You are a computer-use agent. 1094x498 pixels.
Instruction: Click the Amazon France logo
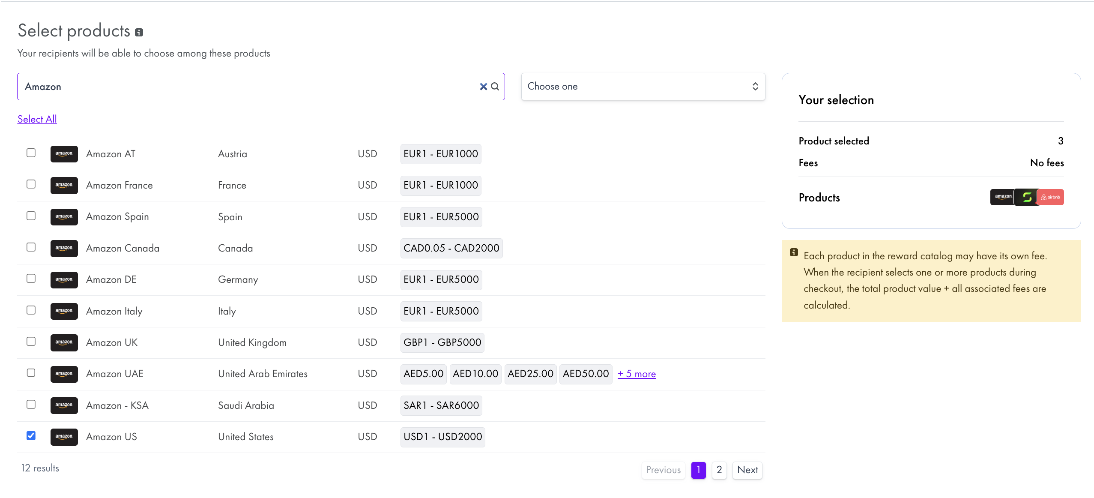(x=64, y=185)
